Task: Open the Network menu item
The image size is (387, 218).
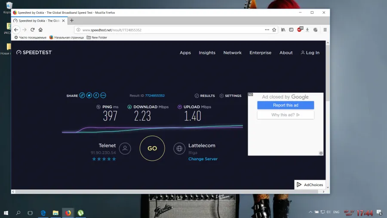Action: [x=233, y=53]
